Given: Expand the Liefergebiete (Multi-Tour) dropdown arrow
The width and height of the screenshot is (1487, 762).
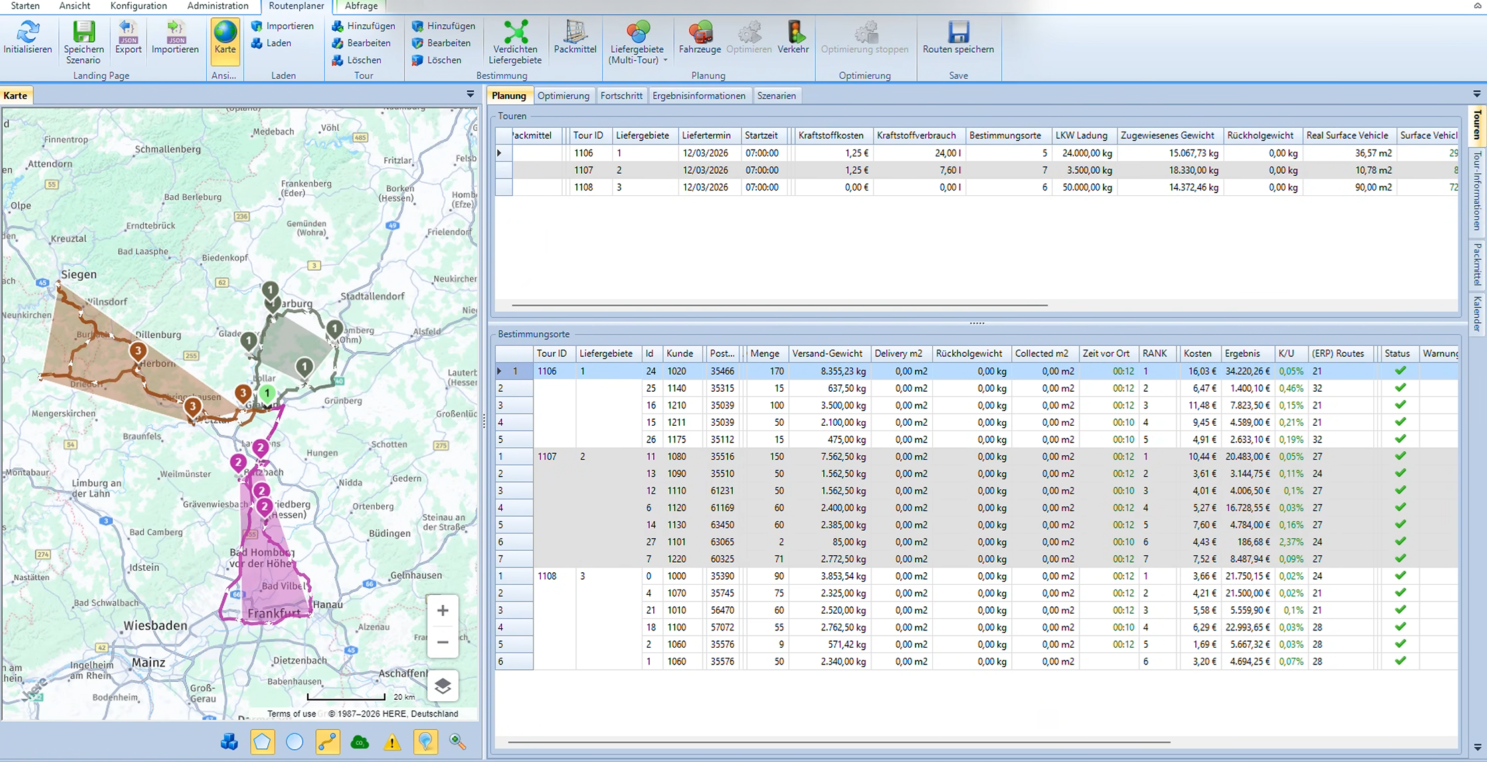Looking at the screenshot, I should coord(665,61).
